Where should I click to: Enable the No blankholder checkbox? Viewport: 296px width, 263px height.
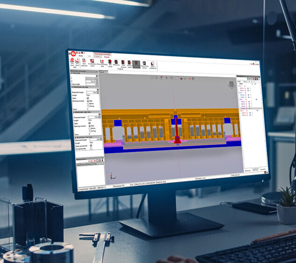pyautogui.click(x=91, y=149)
